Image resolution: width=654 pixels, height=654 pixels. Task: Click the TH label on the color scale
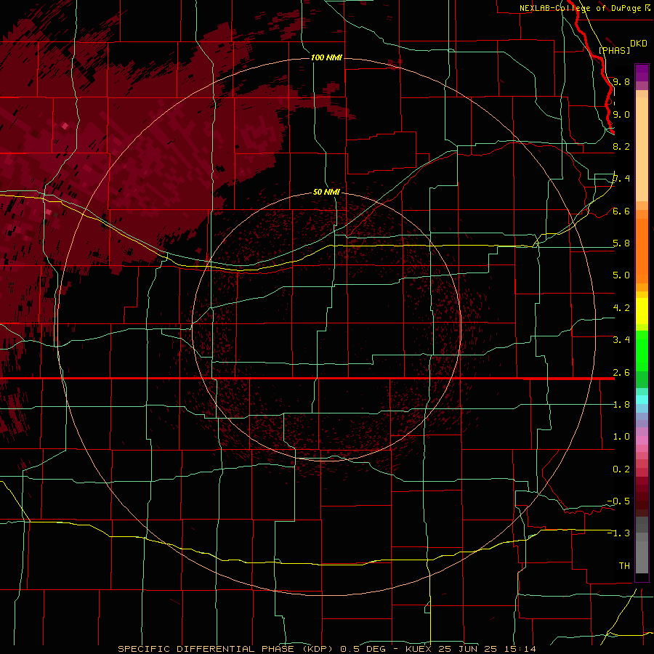point(624,566)
